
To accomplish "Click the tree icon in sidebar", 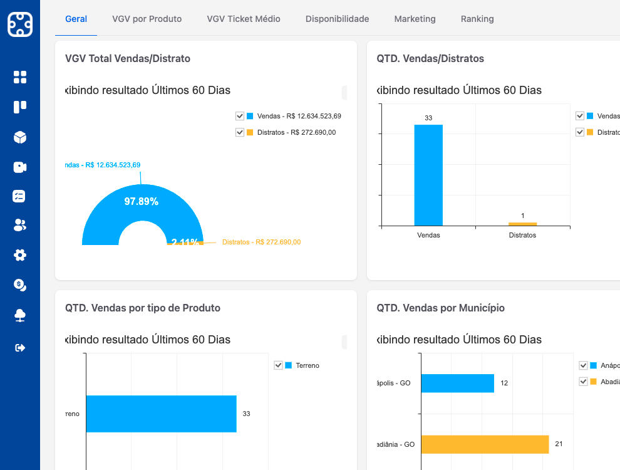I will click(20, 315).
